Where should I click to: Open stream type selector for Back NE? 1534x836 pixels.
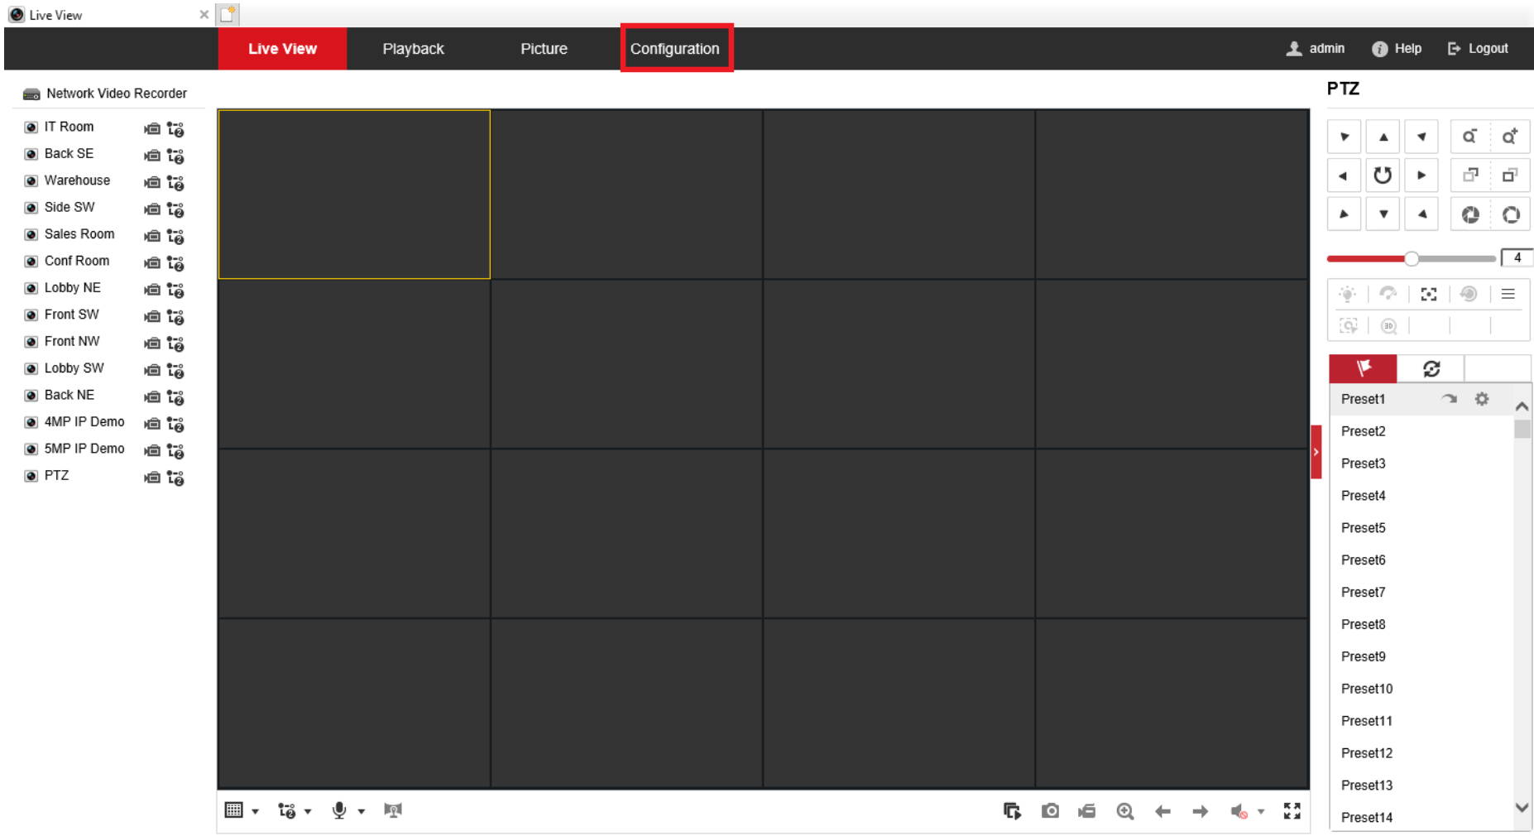pos(175,397)
